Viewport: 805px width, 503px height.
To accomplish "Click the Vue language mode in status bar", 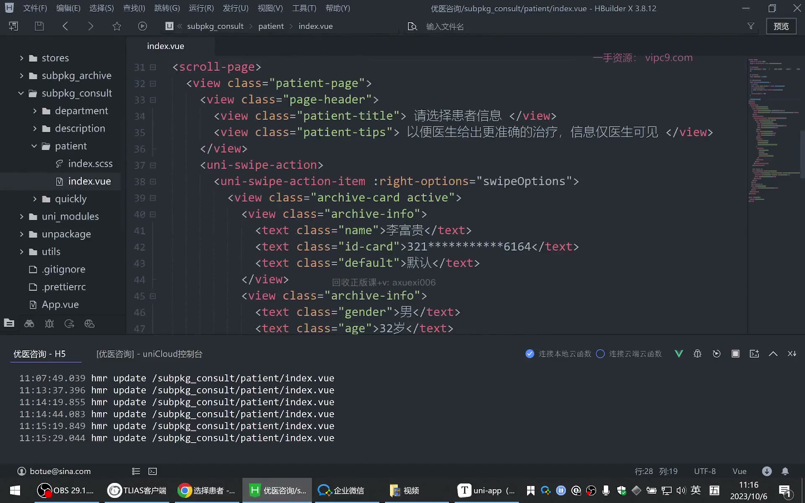I will coord(740,471).
